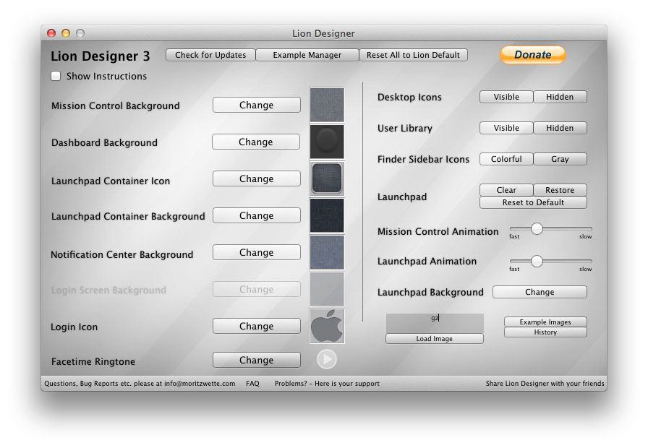The image size is (648, 448).
Task: Set User Library to Visible
Action: (506, 128)
